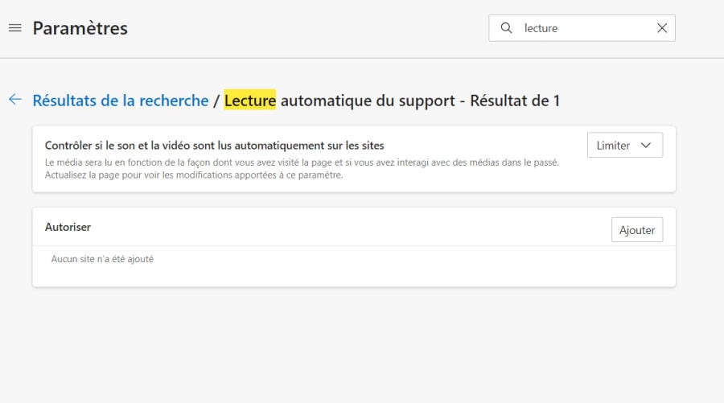Go back using the left arrow
This screenshot has width=724, height=403.
15,99
